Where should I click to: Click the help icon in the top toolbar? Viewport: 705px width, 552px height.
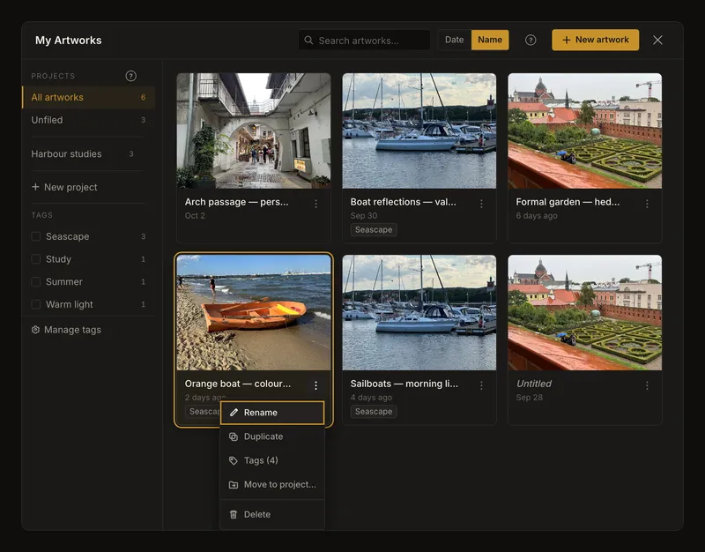pos(531,40)
